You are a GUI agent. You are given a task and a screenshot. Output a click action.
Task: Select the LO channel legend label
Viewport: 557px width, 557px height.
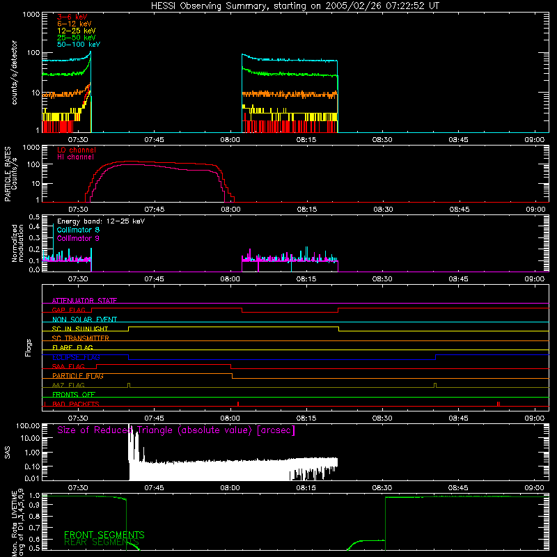pyautogui.click(x=77, y=150)
